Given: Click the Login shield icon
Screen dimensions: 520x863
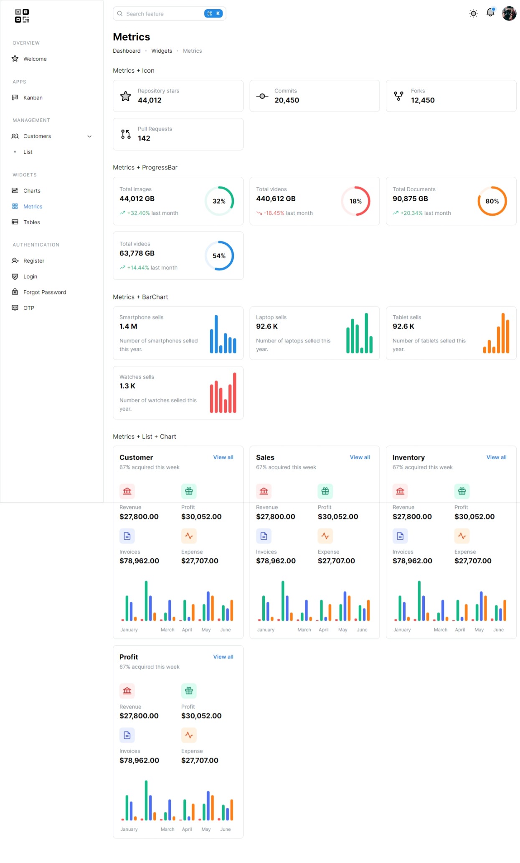Looking at the screenshot, I should tap(15, 276).
